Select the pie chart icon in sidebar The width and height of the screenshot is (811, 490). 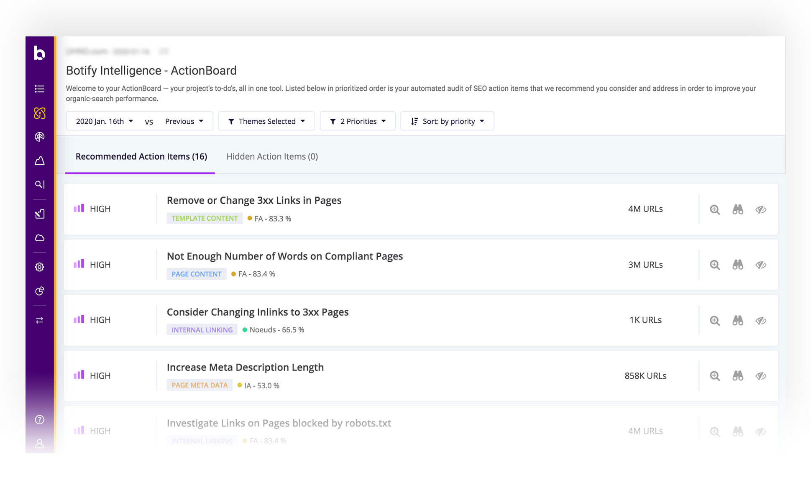coord(40,291)
